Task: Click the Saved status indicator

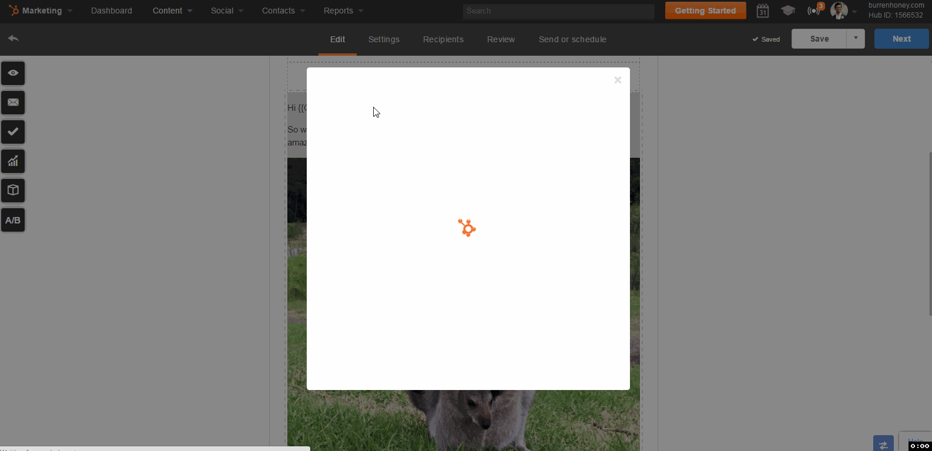Action: 766,39
